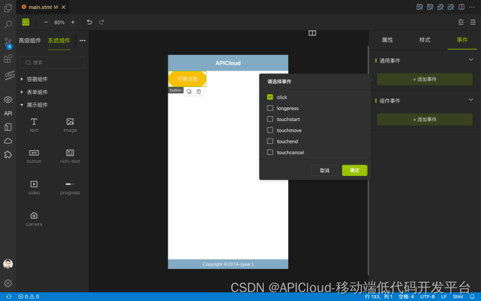Screen dimensions: 481x301
Task: Click the user avatar in activity bar
Action: tap(8, 264)
